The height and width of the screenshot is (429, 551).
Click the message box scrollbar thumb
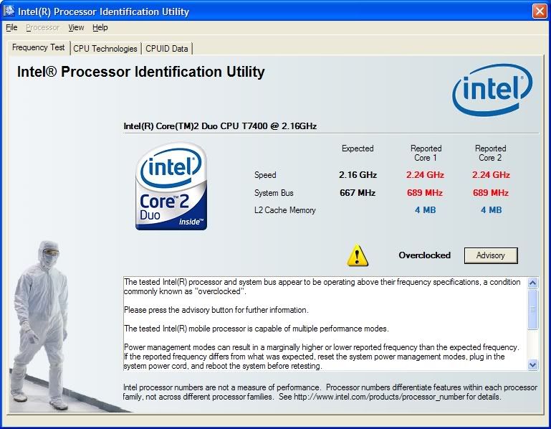click(532, 309)
